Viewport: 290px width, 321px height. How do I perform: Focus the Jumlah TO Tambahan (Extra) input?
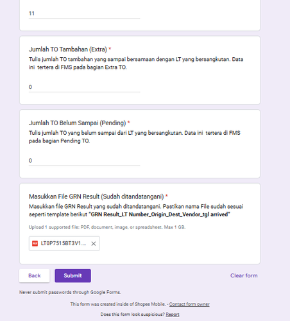[85, 87]
